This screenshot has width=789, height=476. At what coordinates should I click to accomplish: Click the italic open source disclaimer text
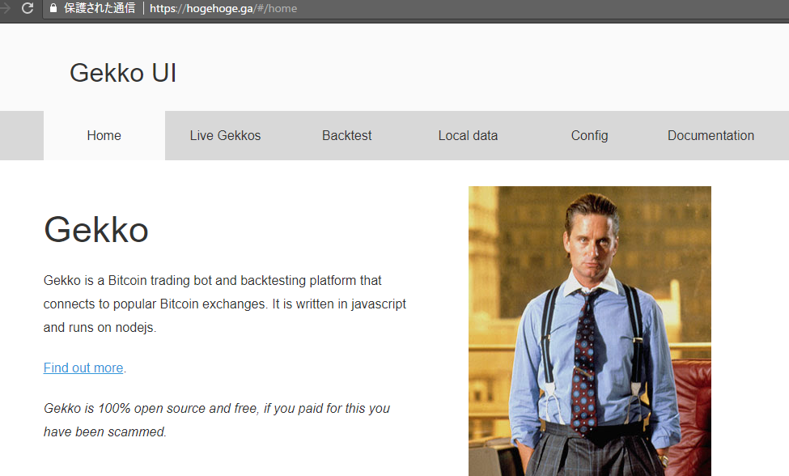point(216,419)
